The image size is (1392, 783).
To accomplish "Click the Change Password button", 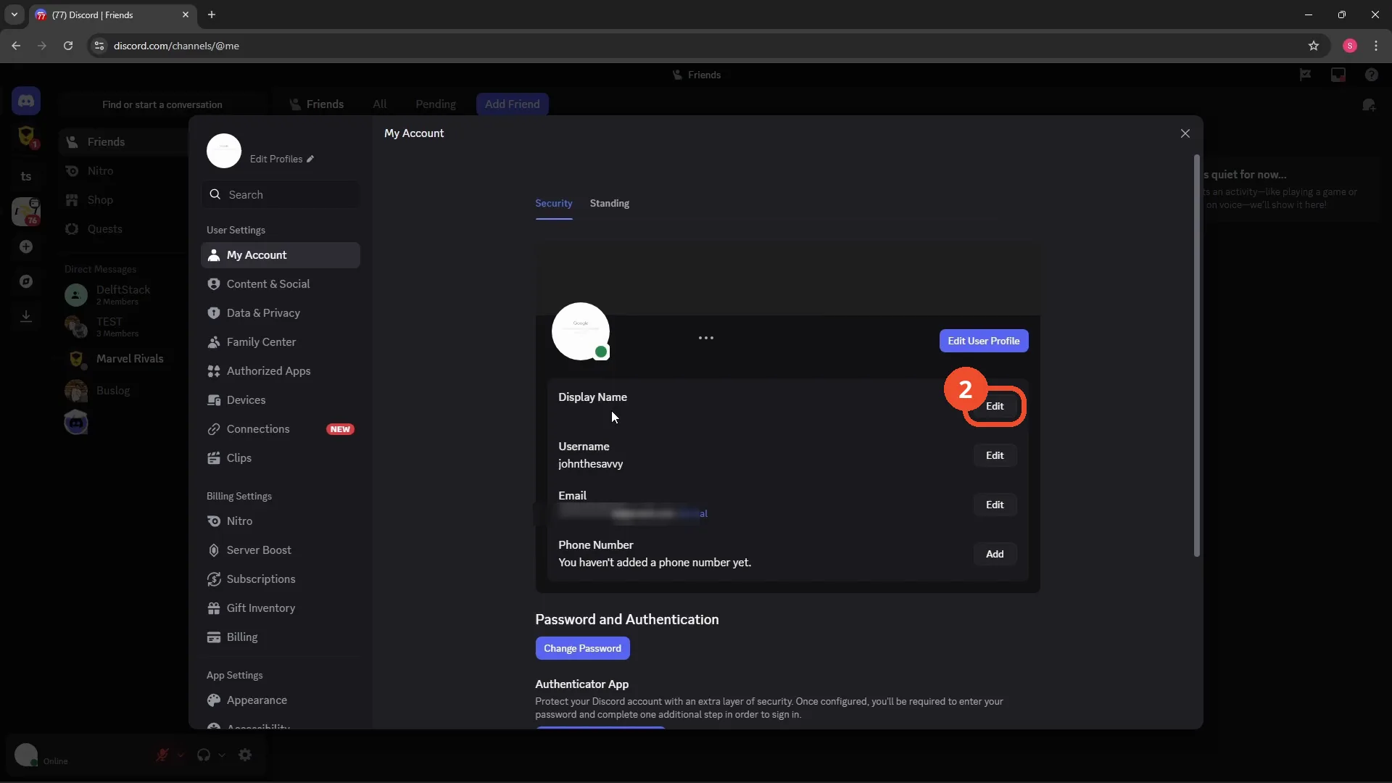I will coord(582,649).
